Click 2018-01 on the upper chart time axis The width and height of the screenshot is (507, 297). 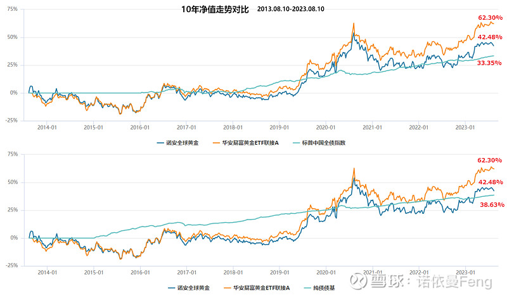(x=233, y=128)
